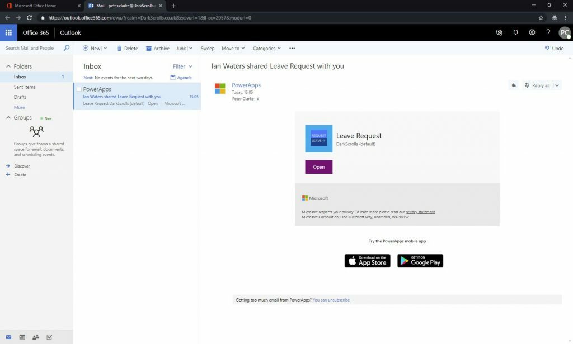Open the New dropdown arrow
The width and height of the screenshot is (573, 344).
105,48
